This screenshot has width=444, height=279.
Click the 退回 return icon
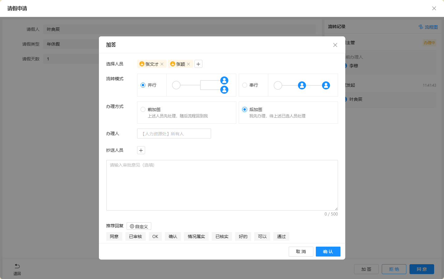point(17,266)
